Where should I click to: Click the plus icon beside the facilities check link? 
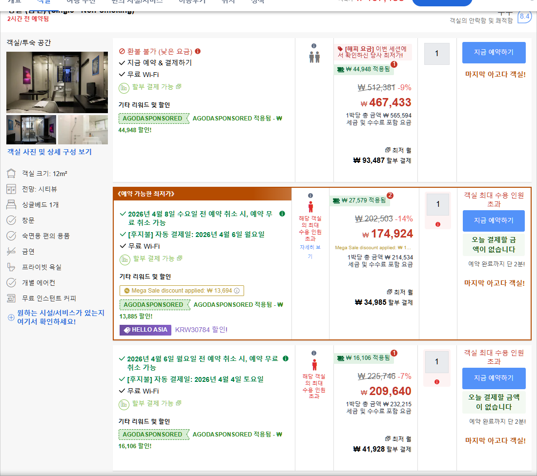11,317
